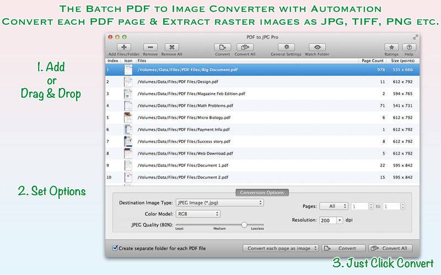Click the Convert All toolbar icon

245,47
